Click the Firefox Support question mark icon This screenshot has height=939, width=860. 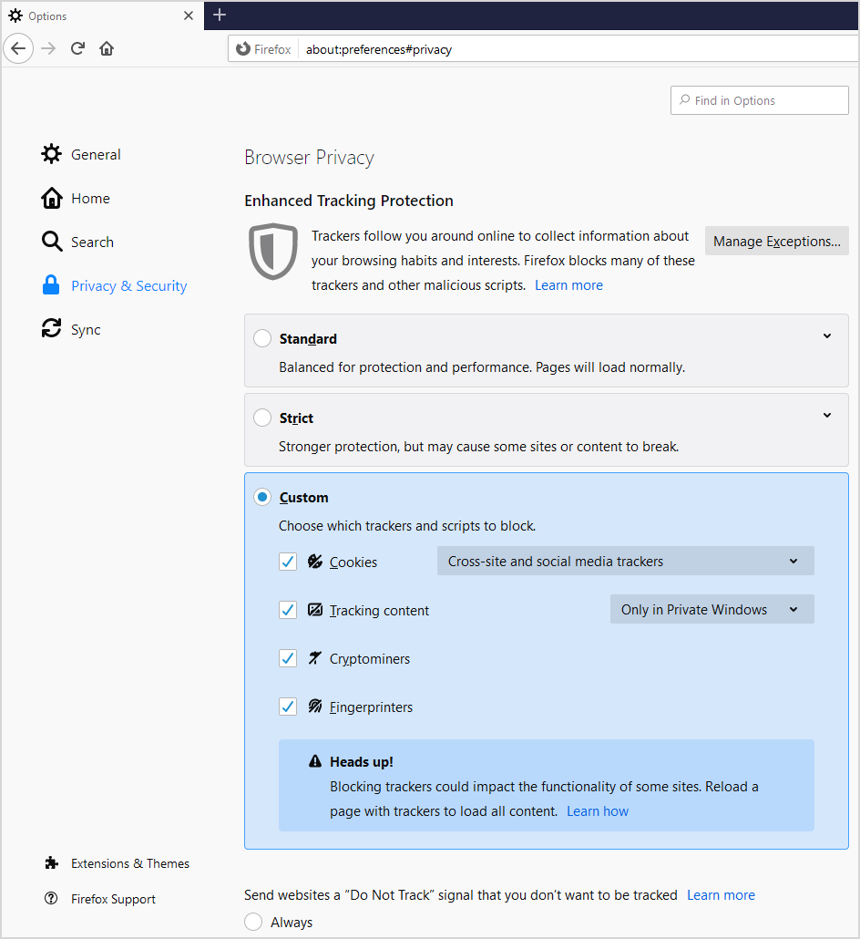52,898
